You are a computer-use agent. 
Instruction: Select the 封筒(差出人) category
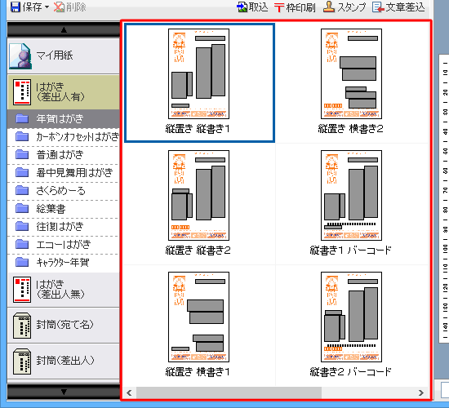[x=64, y=361]
